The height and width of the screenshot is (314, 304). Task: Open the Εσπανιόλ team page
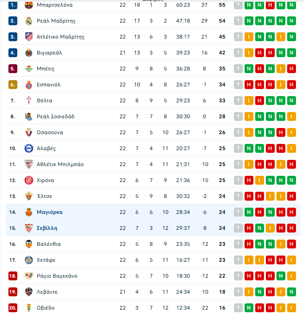point(48,85)
